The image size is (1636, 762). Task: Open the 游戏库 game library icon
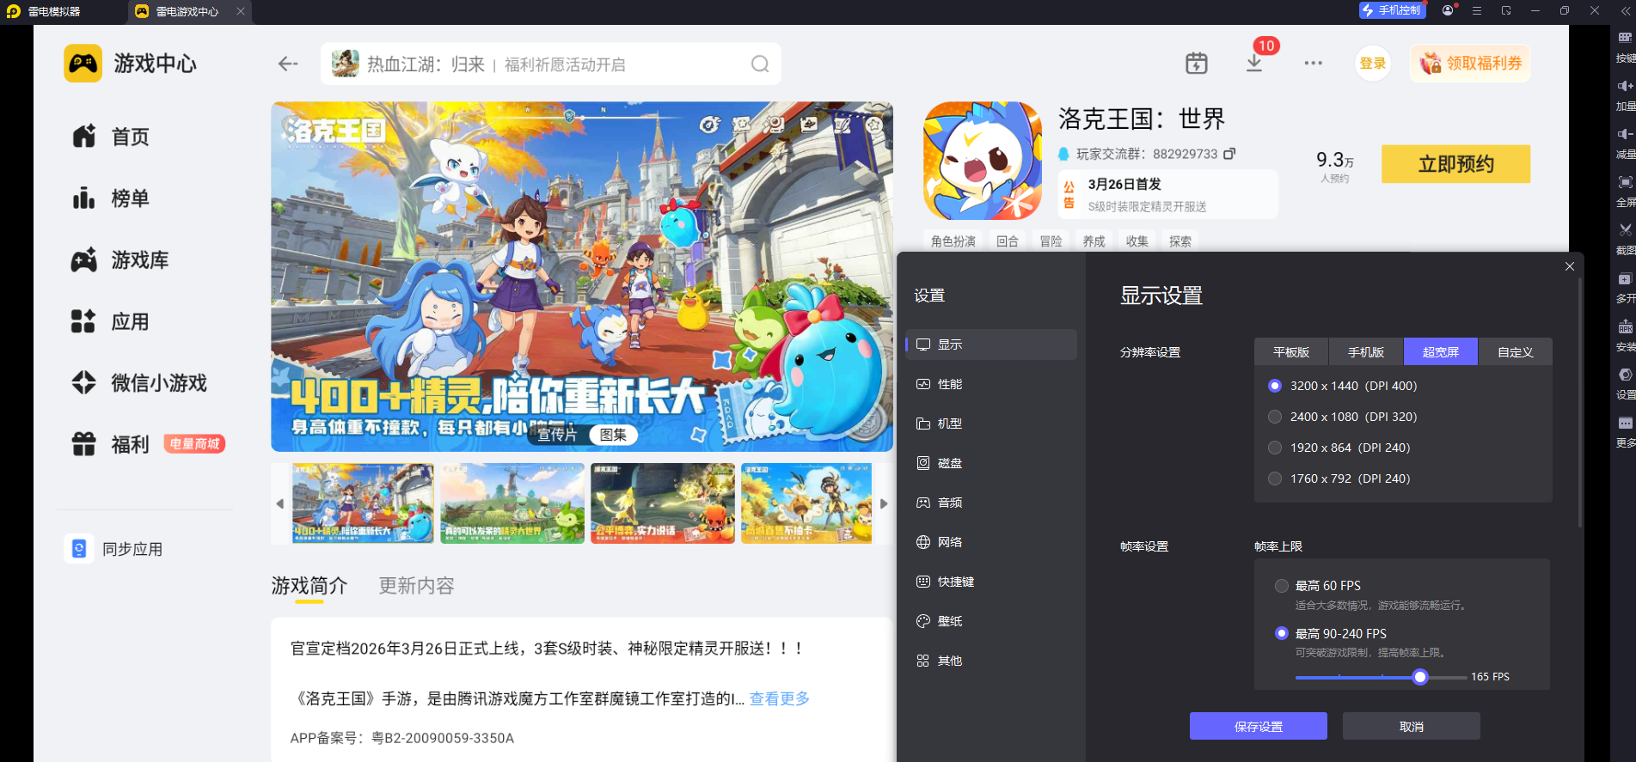coord(84,259)
